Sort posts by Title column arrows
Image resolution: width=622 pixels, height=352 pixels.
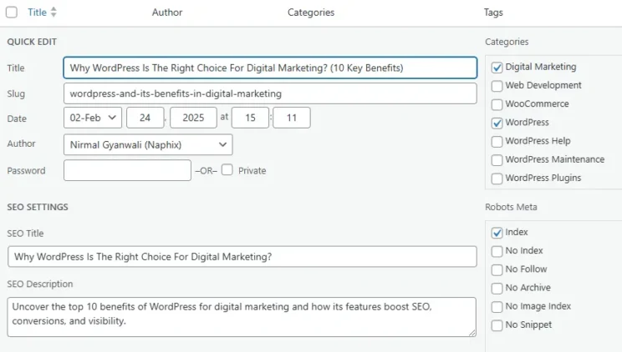tap(54, 13)
